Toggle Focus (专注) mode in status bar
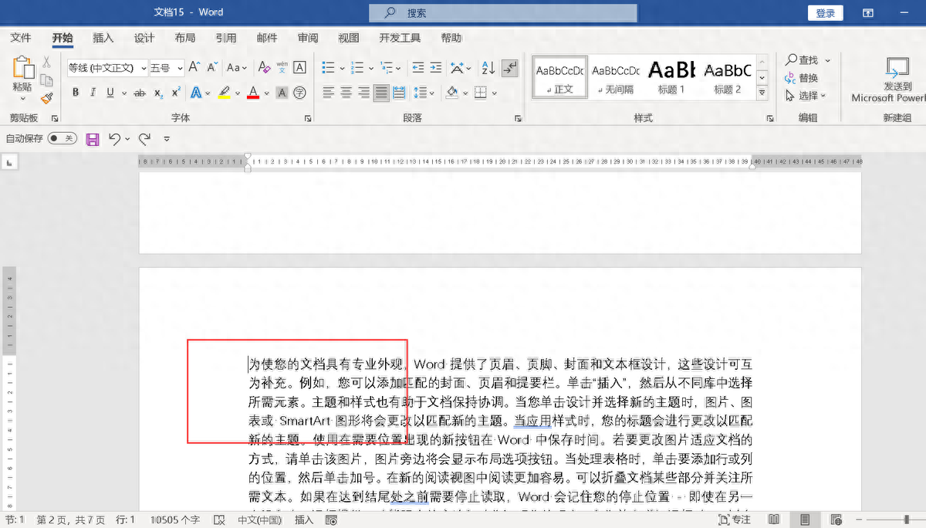The image size is (926, 528). pos(735,520)
